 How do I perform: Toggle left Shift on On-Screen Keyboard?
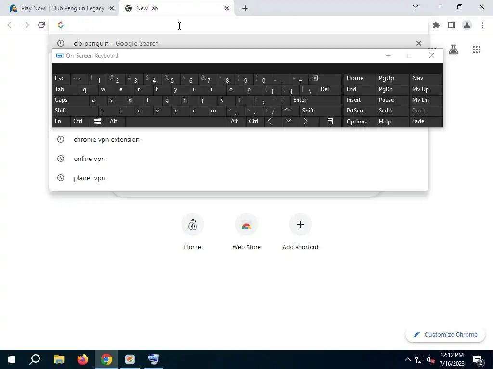tap(75, 111)
